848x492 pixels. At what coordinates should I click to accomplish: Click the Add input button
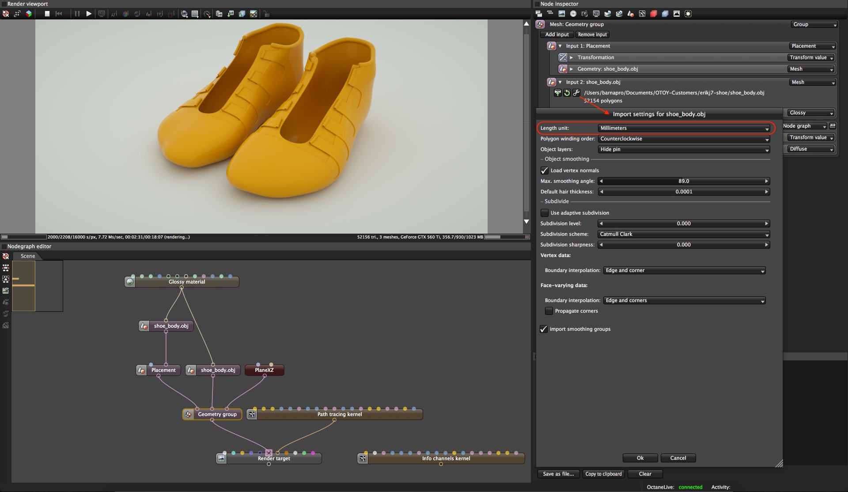(557, 34)
